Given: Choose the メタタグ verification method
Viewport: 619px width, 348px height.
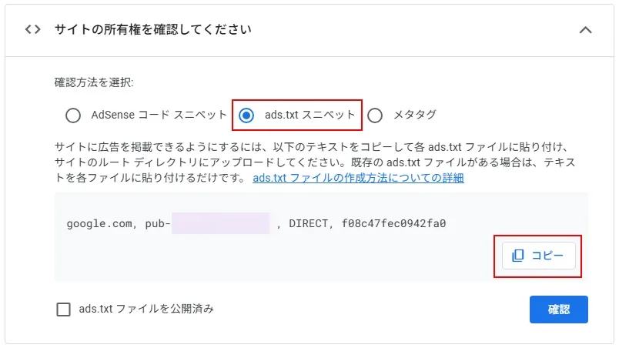Looking at the screenshot, I should pos(375,115).
